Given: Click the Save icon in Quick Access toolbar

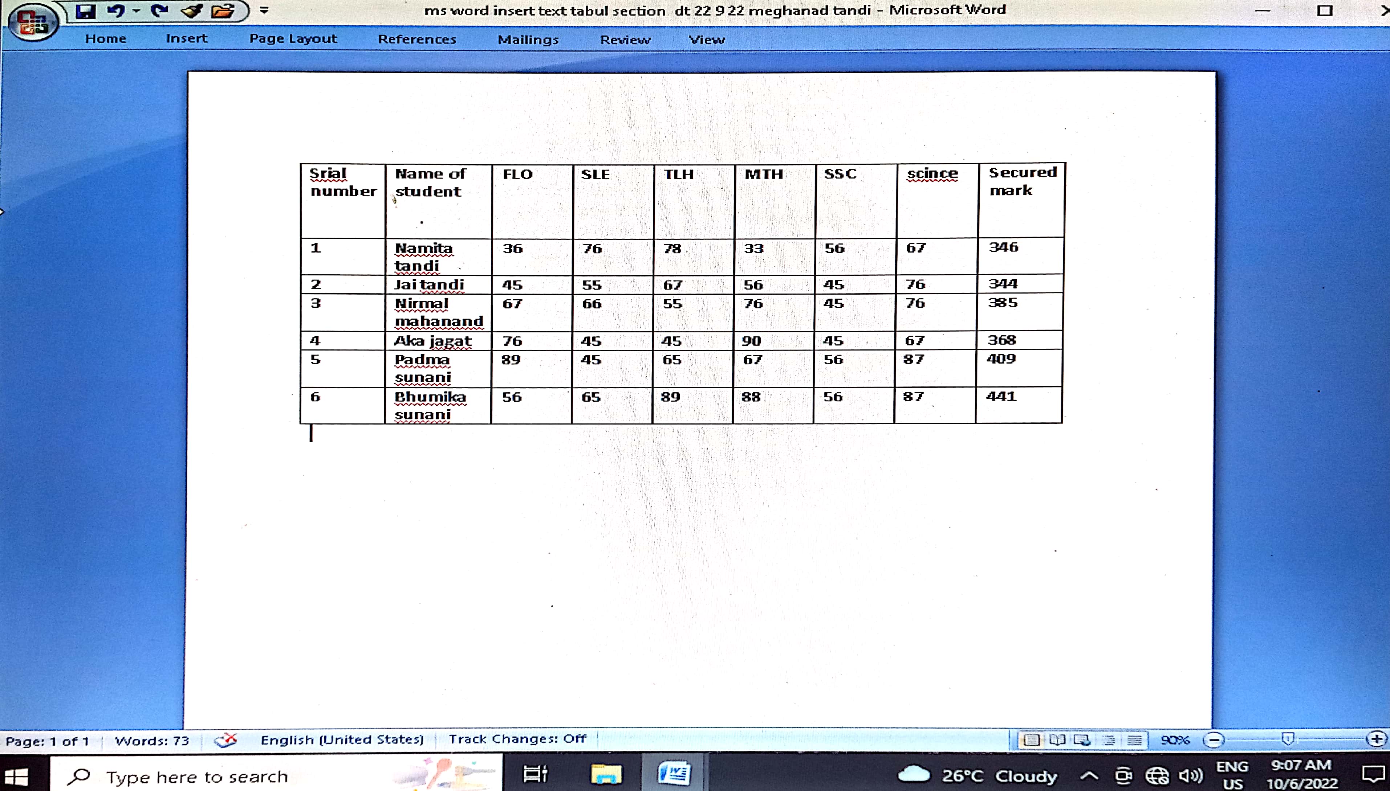Looking at the screenshot, I should coord(86,11).
